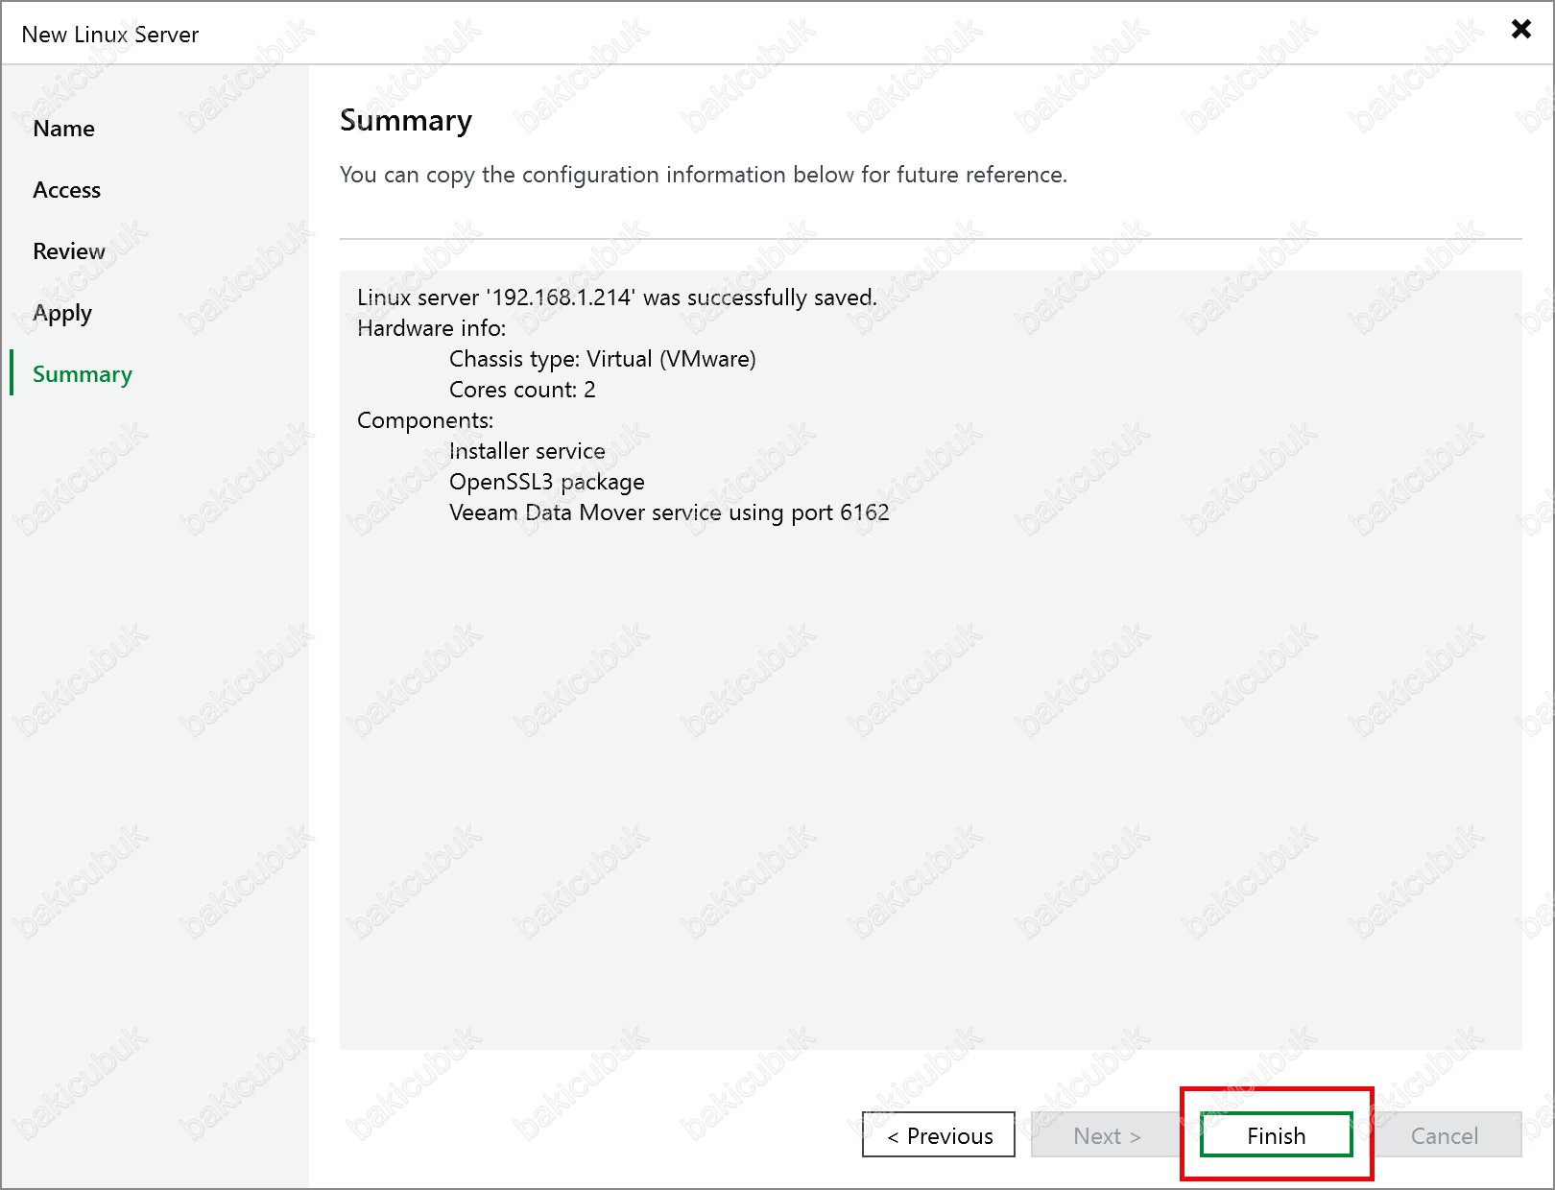1555x1190 pixels.
Task: Switch to the Review step
Action: 68,251
